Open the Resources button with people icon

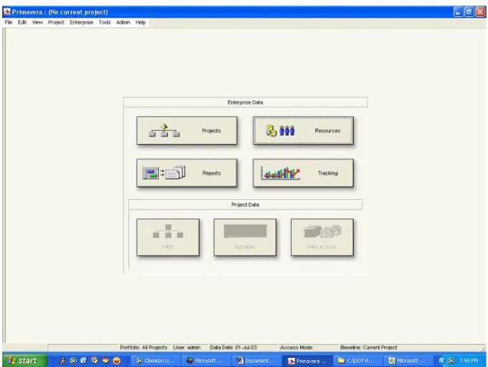click(x=303, y=130)
